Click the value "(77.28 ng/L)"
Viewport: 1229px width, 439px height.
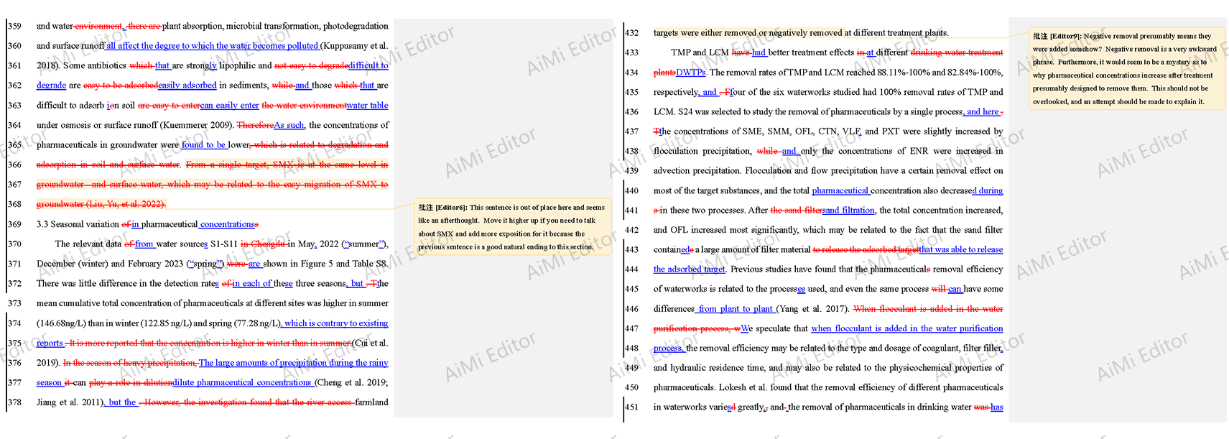coord(256,323)
